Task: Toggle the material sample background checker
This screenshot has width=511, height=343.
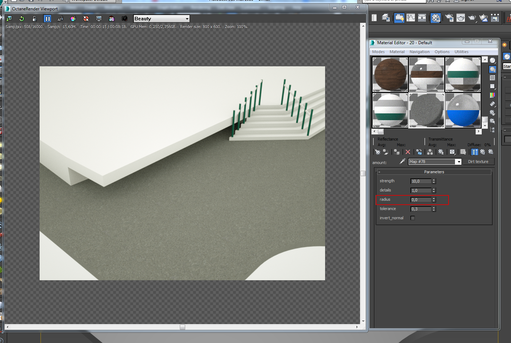Action: point(492,78)
